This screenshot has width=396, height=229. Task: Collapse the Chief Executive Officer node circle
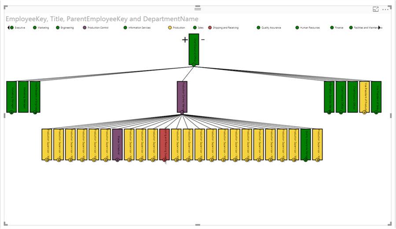[194, 65]
